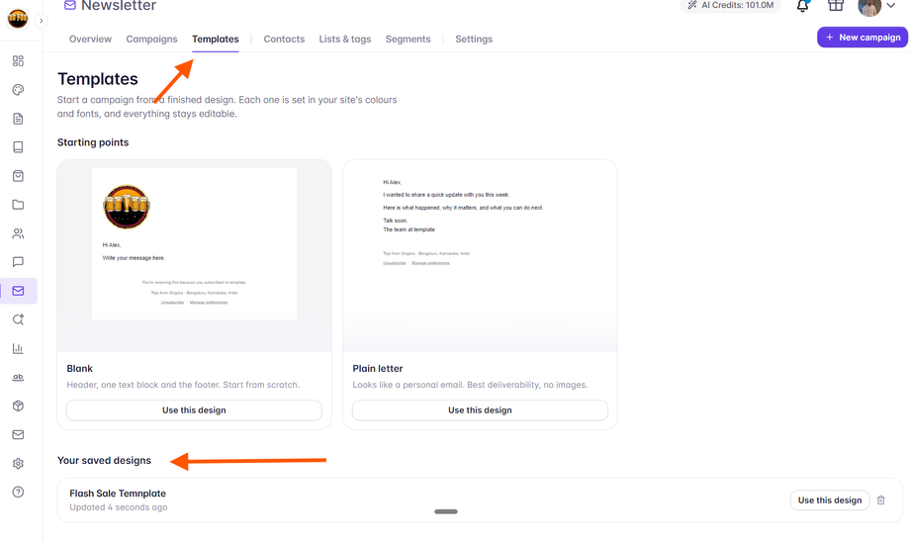This screenshot has height=541, width=909.
Task: Click the 'Templates' page heading
Action: click(x=97, y=79)
